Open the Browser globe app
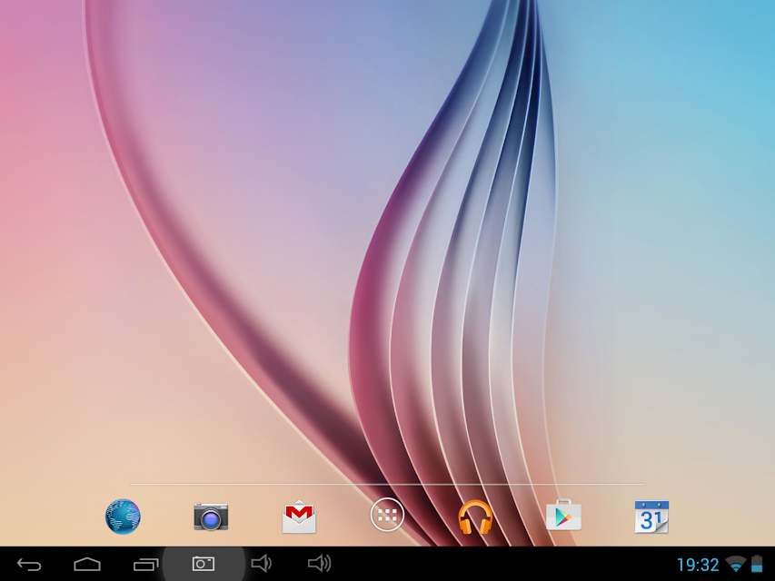The width and height of the screenshot is (775, 581). (x=123, y=517)
